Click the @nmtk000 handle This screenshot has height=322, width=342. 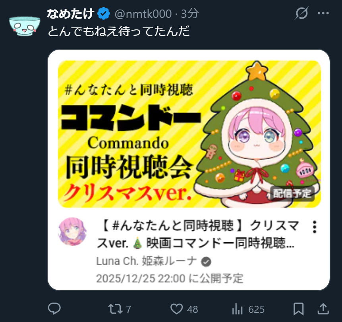click(143, 14)
